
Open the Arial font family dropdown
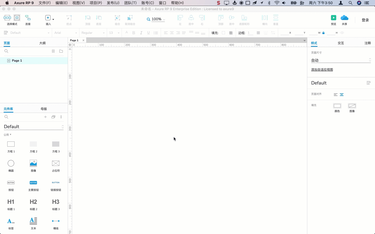click(66, 33)
